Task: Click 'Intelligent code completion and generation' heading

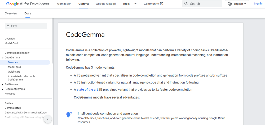Action: pos(108,114)
